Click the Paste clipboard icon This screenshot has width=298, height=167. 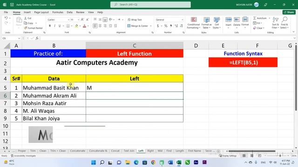coord(19,20)
